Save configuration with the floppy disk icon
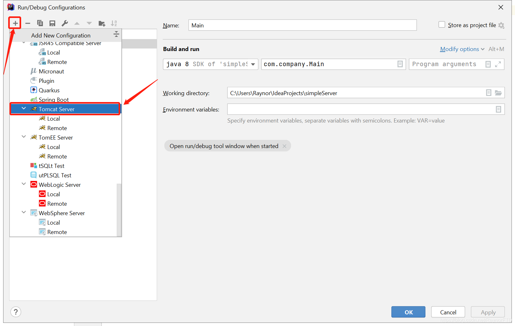This screenshot has width=515, height=326. (x=52, y=23)
